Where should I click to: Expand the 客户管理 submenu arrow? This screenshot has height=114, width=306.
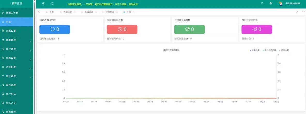coord(30,51)
